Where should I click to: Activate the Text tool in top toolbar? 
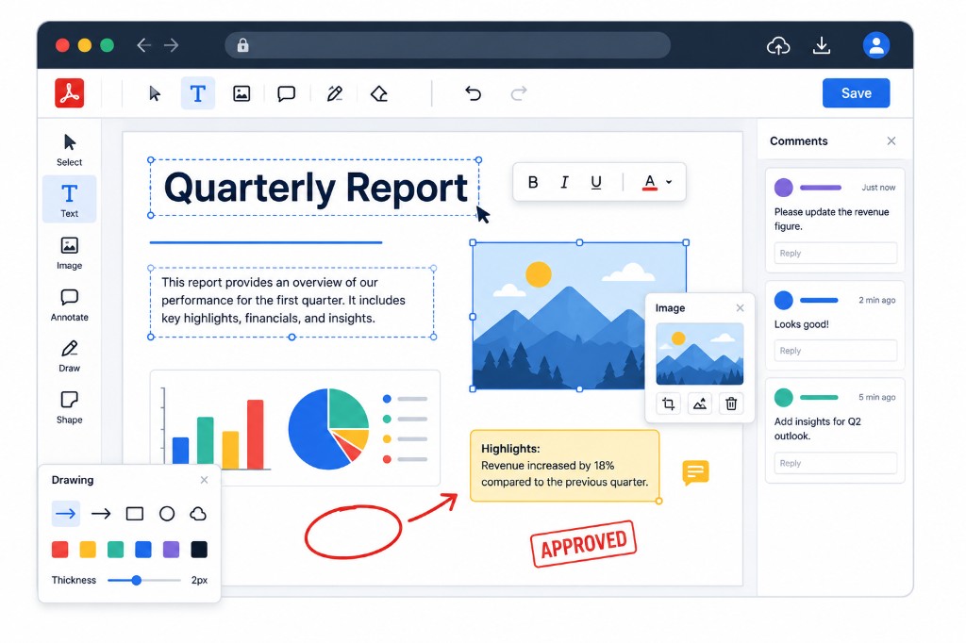point(198,93)
